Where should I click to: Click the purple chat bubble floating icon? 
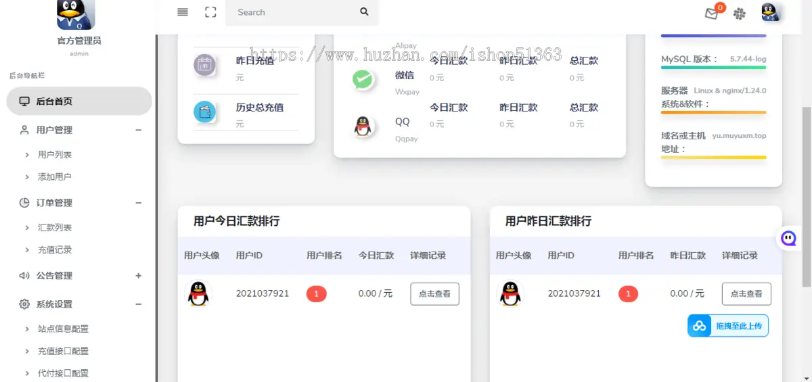coord(788,238)
